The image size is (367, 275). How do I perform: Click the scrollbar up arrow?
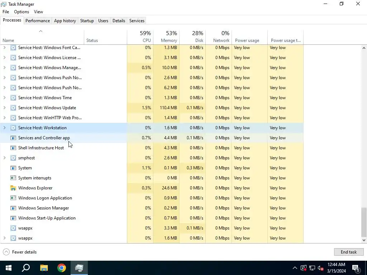(x=364, y=48)
